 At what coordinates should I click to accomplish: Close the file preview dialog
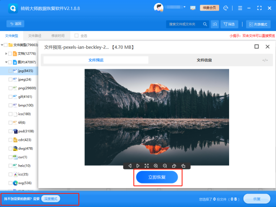click(x=268, y=46)
